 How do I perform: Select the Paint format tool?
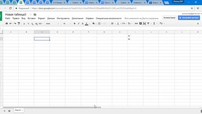19,23
